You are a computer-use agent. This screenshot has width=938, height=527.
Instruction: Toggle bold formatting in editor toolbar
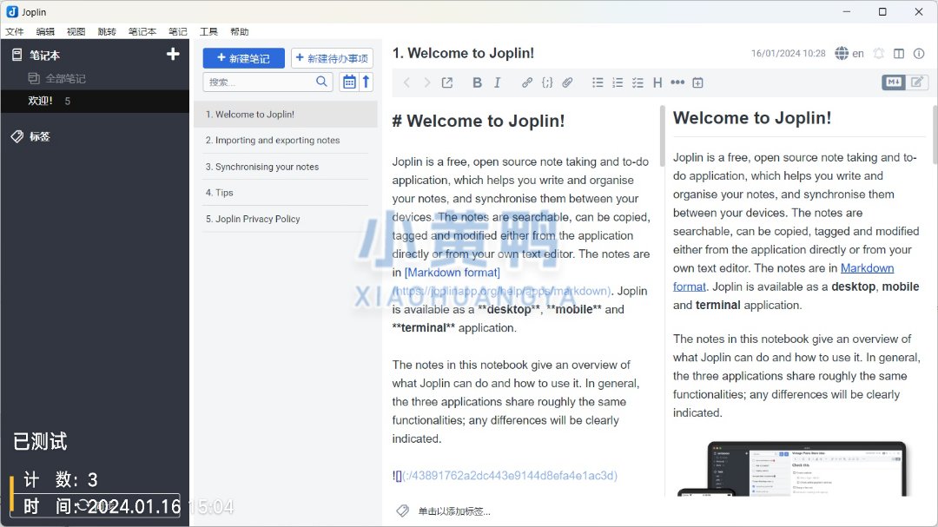(477, 82)
